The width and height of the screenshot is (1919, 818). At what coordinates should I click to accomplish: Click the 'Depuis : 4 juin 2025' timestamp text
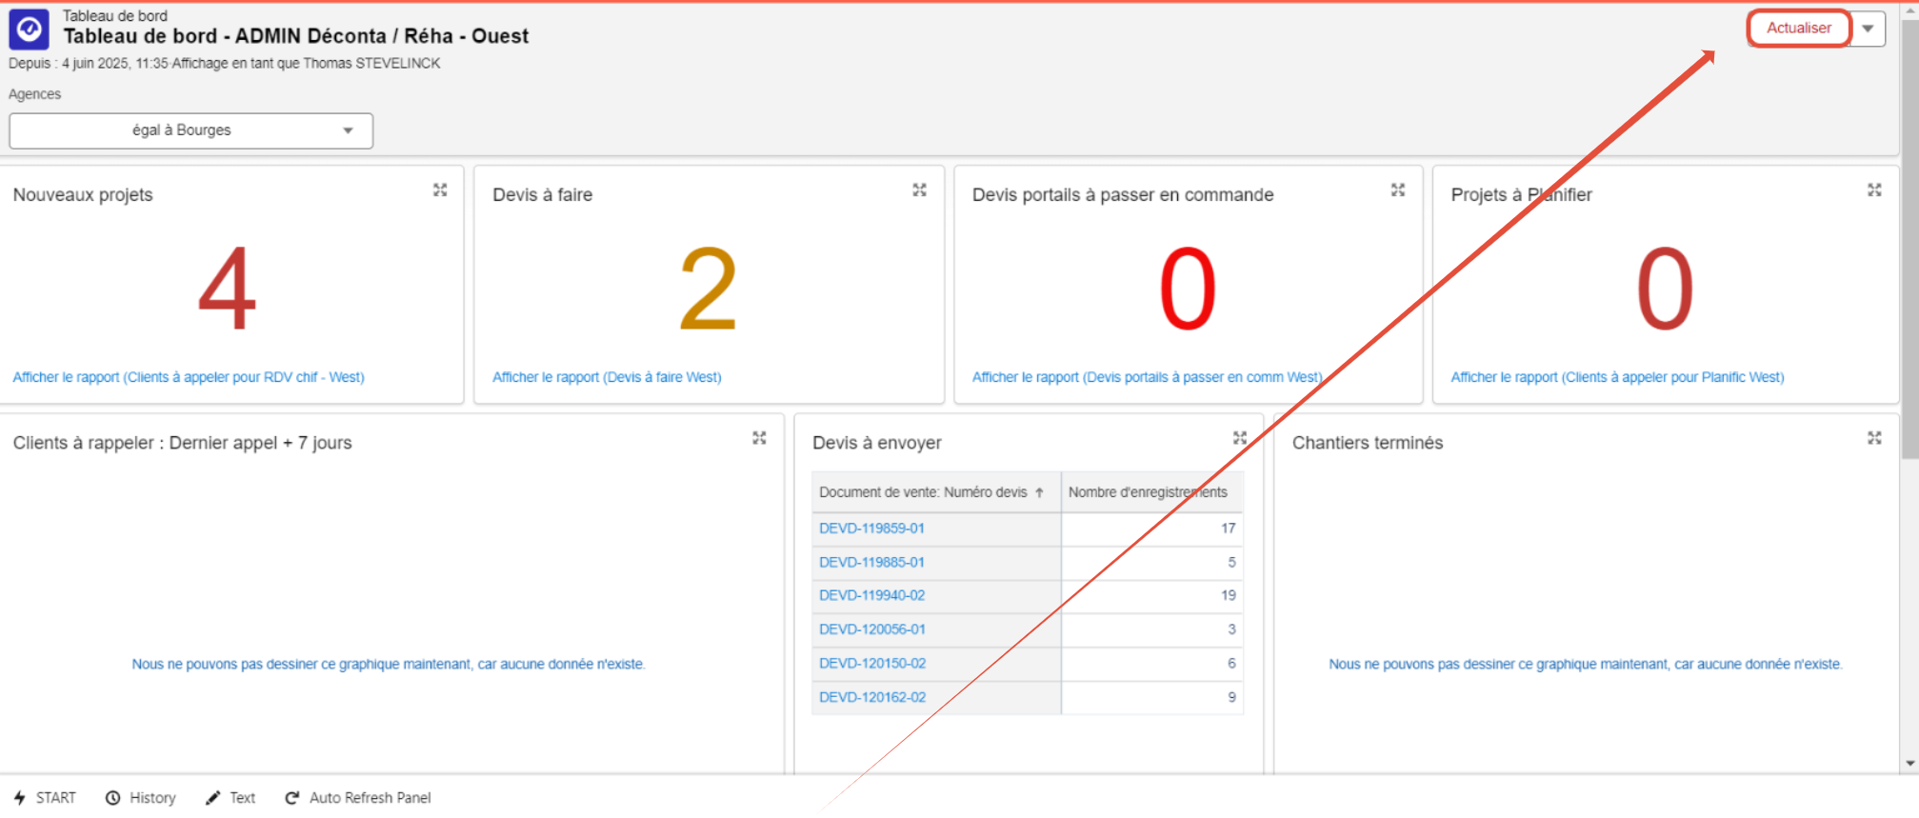[x=88, y=64]
